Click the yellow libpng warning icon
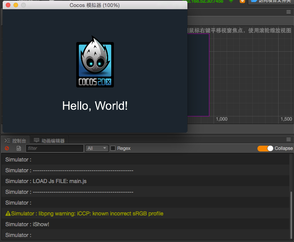 pos(8,213)
